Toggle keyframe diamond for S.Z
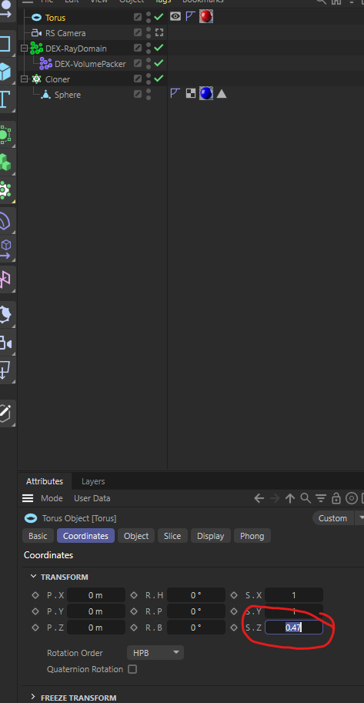Image resolution: width=364 pixels, height=703 pixels. tap(234, 628)
